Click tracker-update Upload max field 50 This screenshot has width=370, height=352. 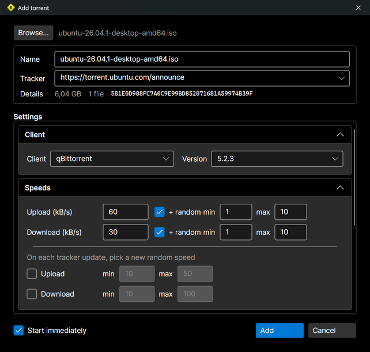coord(195,274)
